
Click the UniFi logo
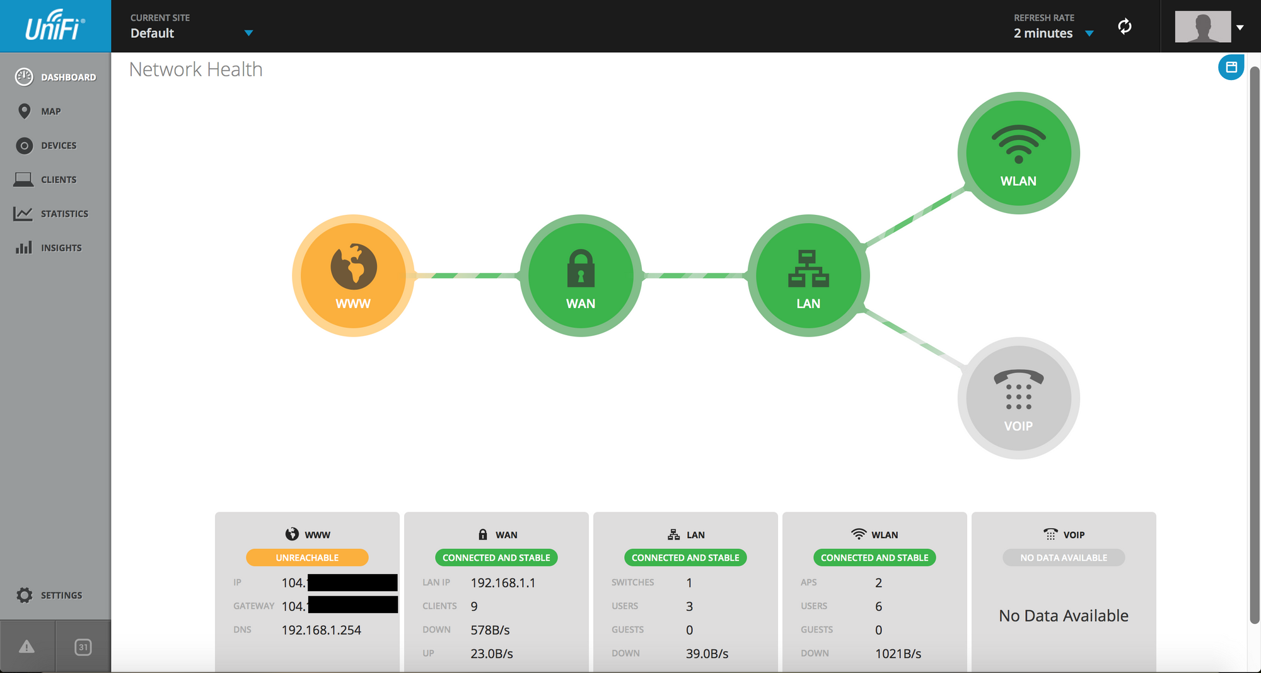coord(55,26)
